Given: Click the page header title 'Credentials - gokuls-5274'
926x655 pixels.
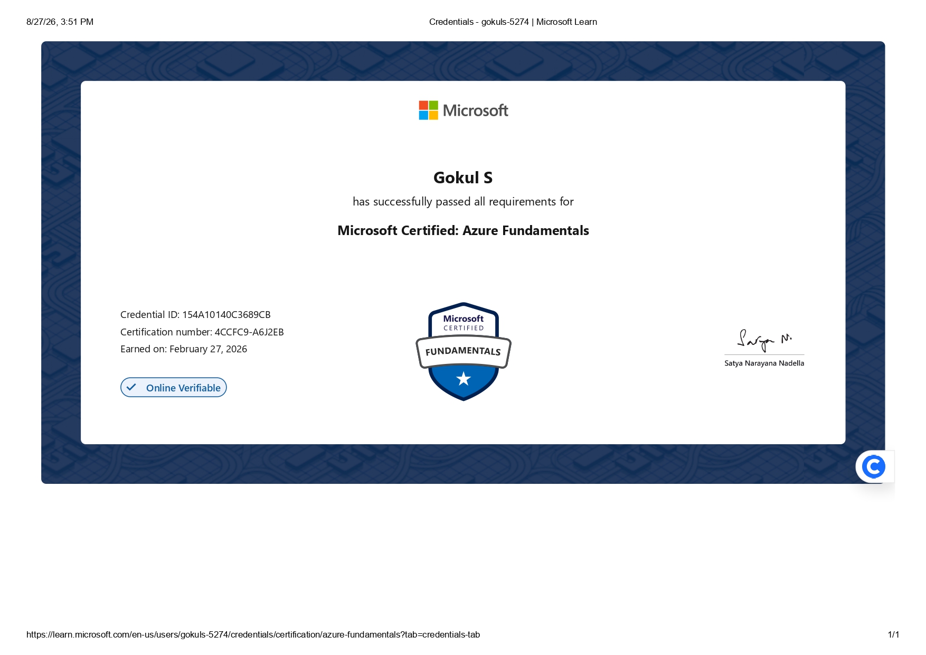Looking at the screenshot, I should (479, 22).
